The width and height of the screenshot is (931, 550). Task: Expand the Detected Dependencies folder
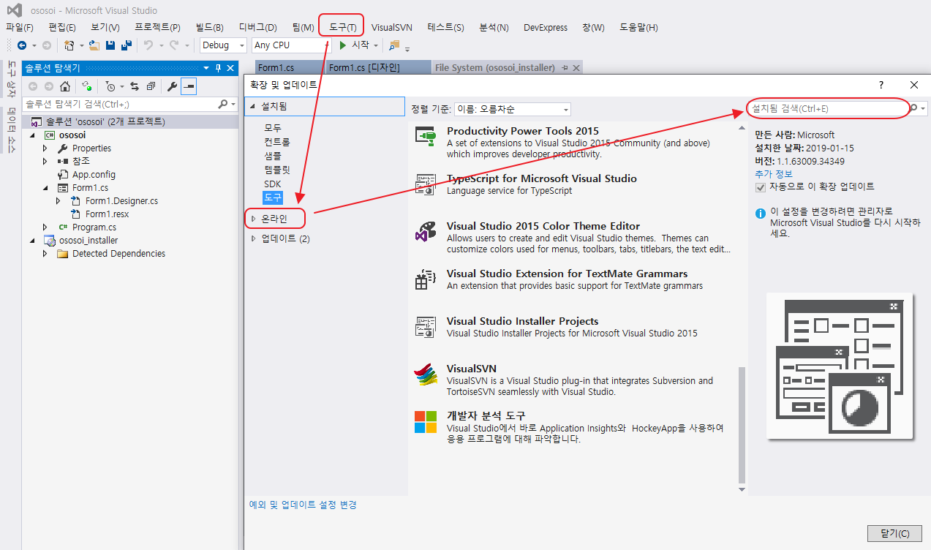point(45,254)
